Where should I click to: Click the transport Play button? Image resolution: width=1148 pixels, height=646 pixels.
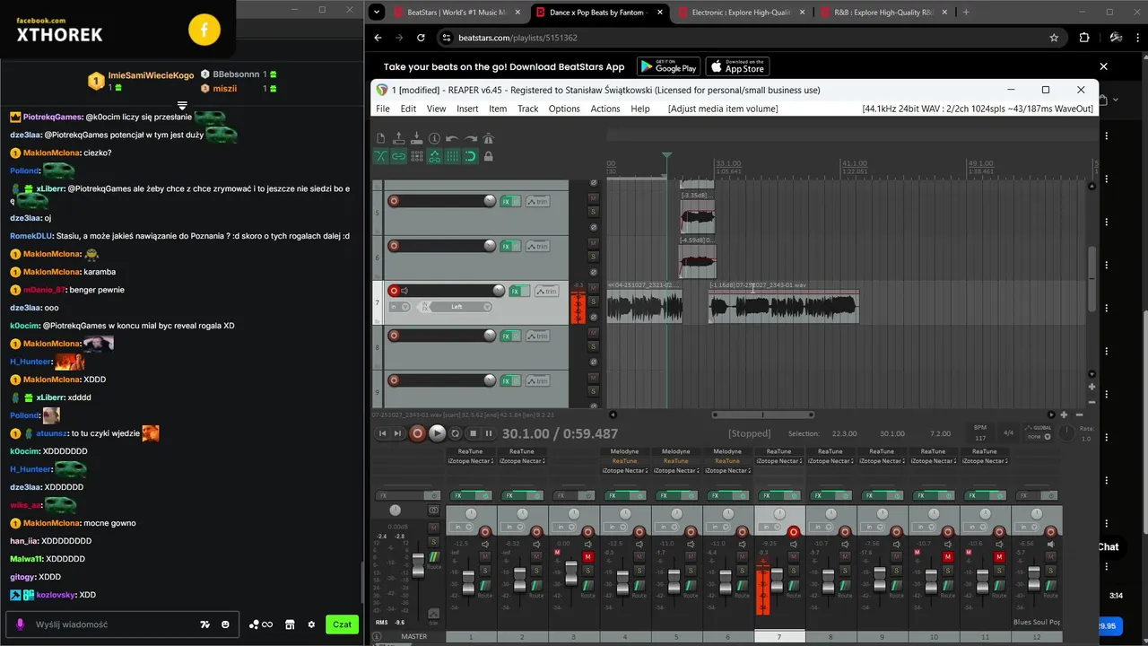(x=437, y=433)
